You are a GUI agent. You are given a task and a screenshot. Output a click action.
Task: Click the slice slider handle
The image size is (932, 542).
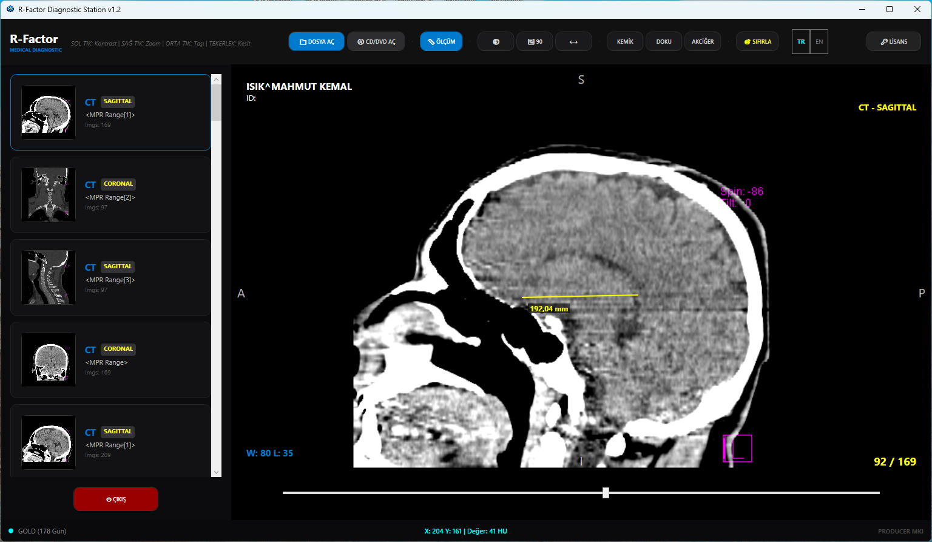pyautogui.click(x=606, y=493)
